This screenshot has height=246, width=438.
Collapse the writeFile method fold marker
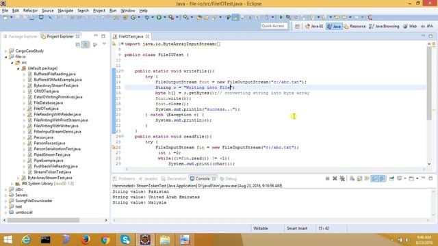tap(123, 71)
